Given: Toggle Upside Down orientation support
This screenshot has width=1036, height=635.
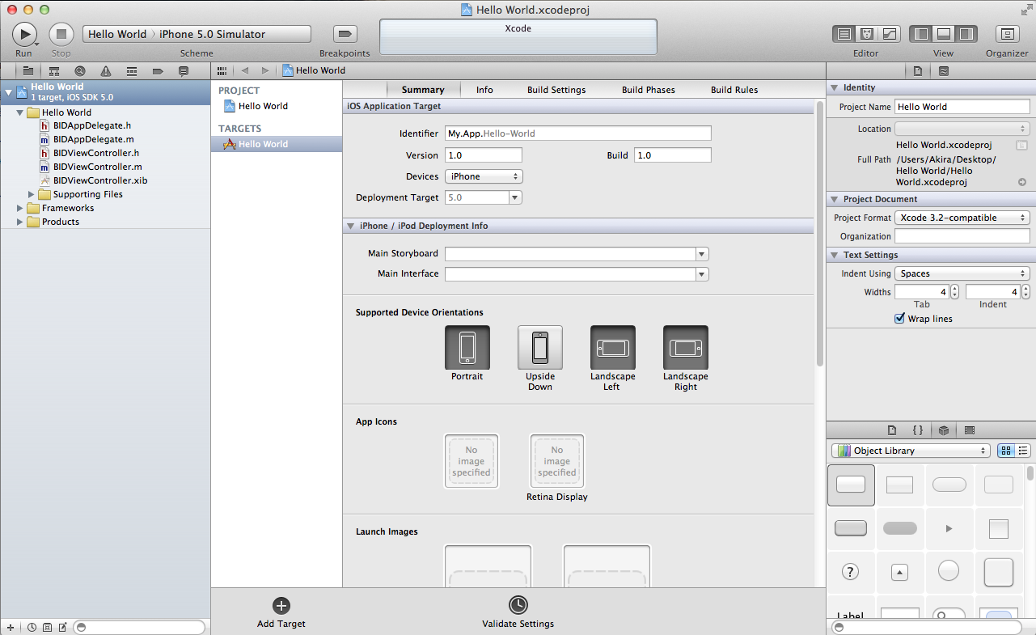Looking at the screenshot, I should pos(540,348).
